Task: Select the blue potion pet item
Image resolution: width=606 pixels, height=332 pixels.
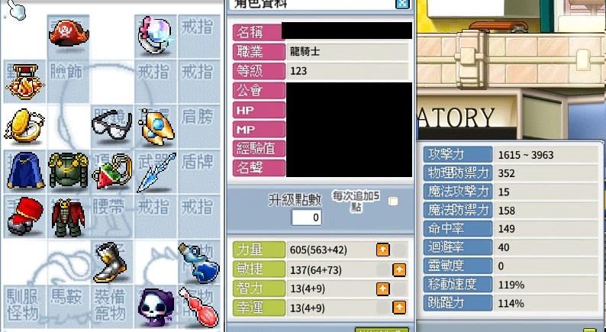Action: pos(198,263)
